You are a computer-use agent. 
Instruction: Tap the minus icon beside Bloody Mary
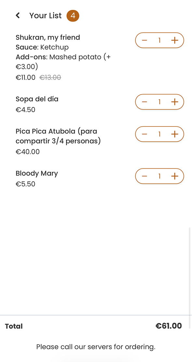144,176
